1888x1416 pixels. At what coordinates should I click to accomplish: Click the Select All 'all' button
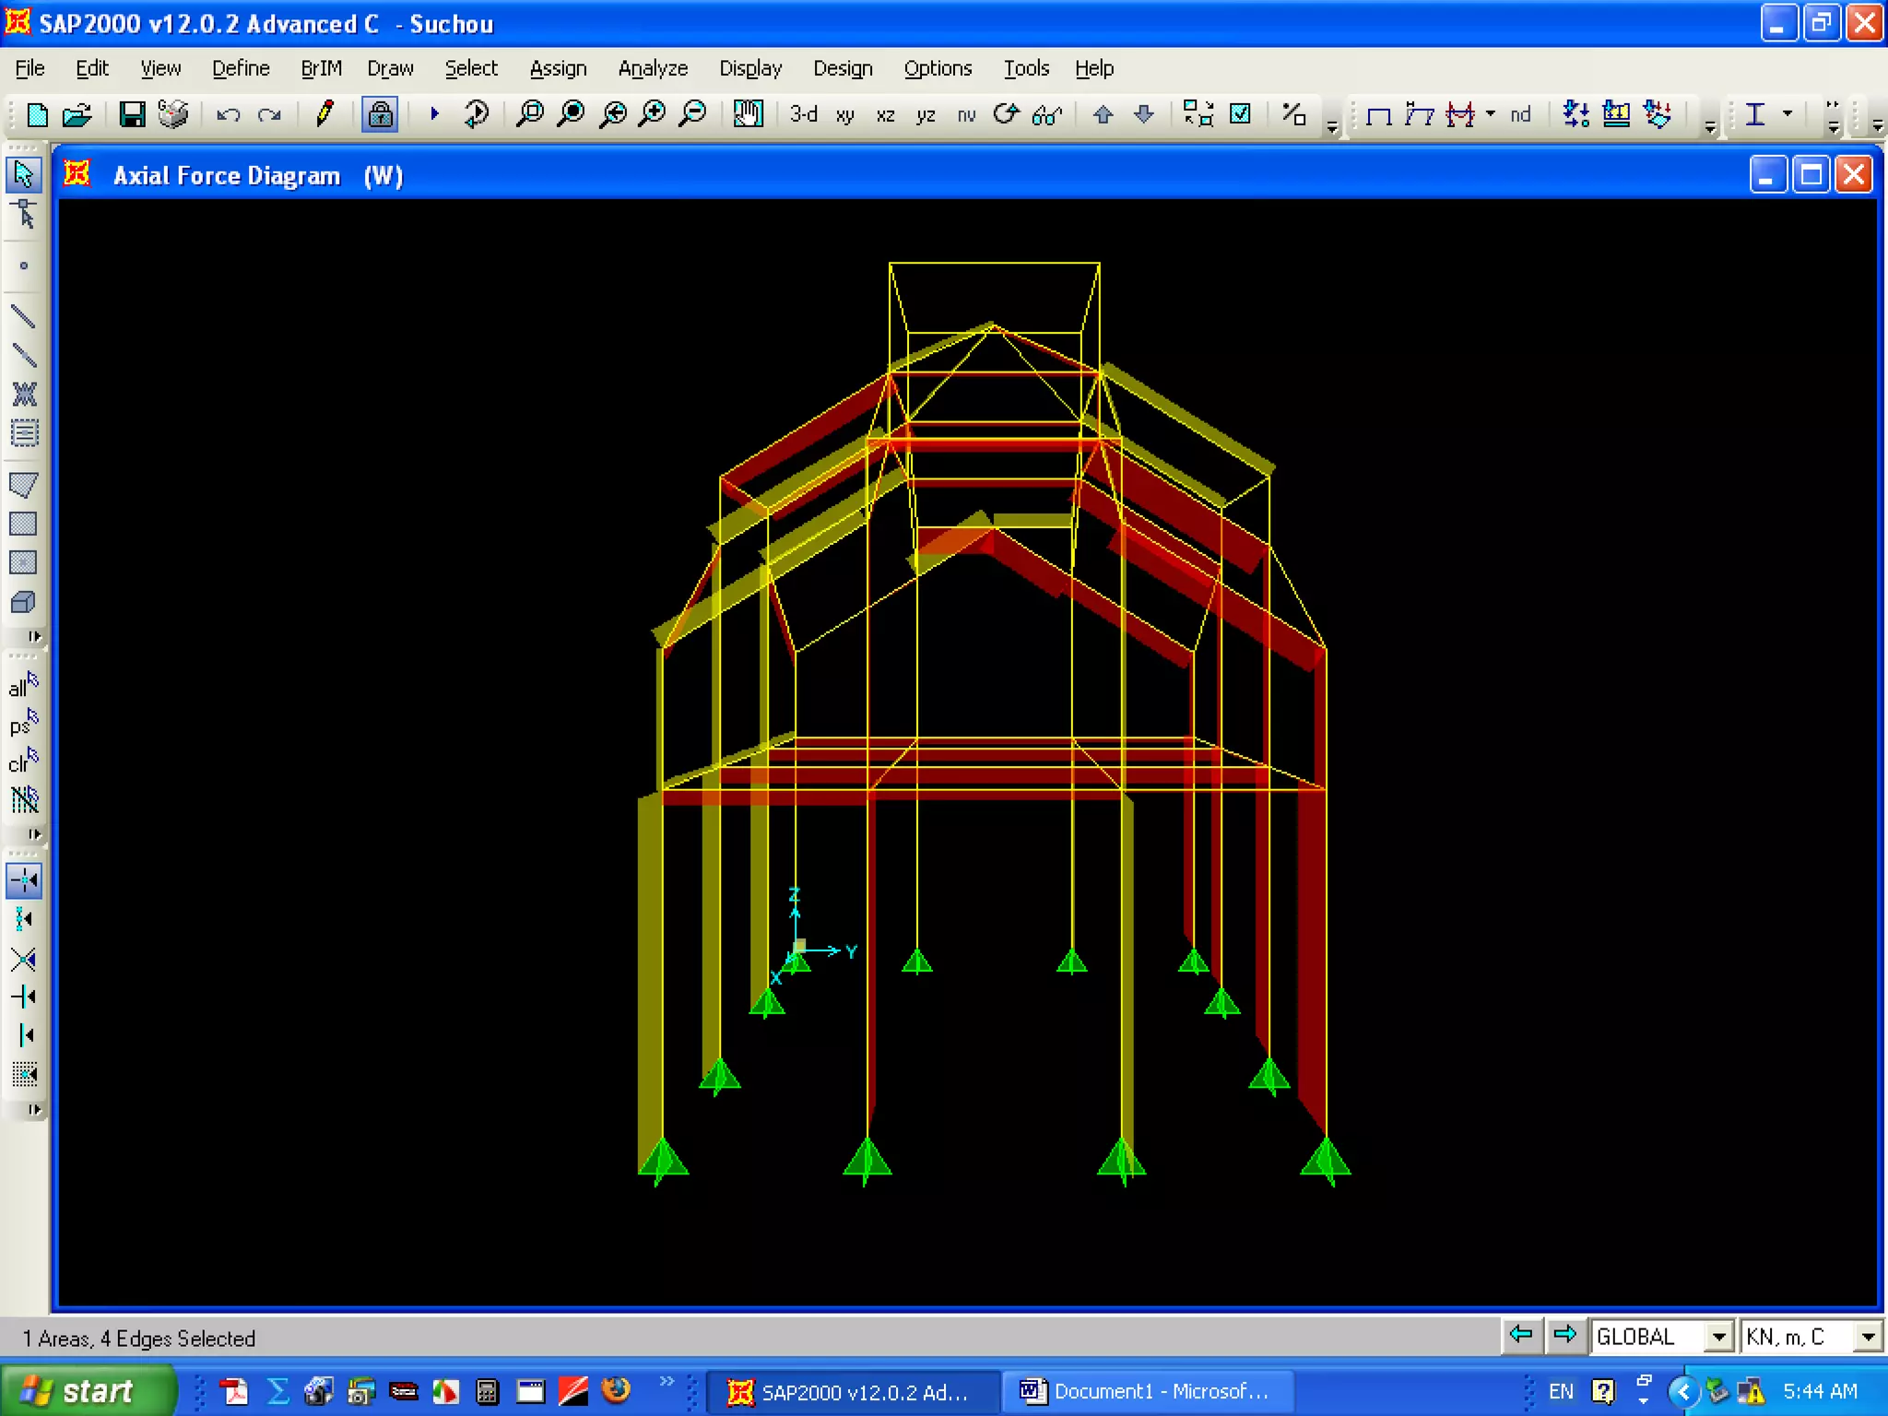click(24, 685)
